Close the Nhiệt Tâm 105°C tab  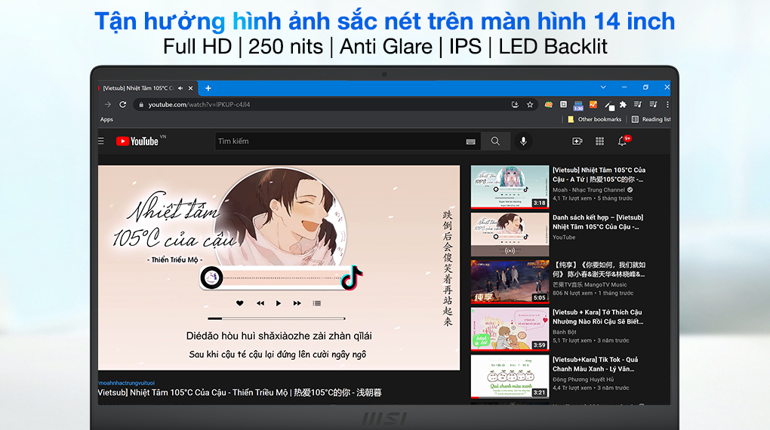click(190, 88)
